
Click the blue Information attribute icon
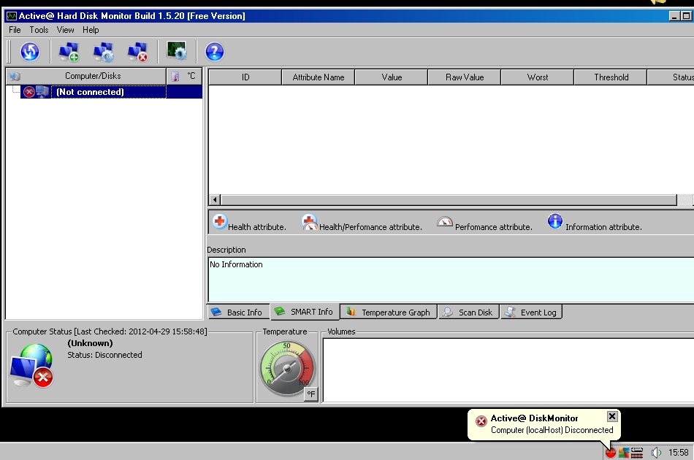pyautogui.click(x=555, y=221)
